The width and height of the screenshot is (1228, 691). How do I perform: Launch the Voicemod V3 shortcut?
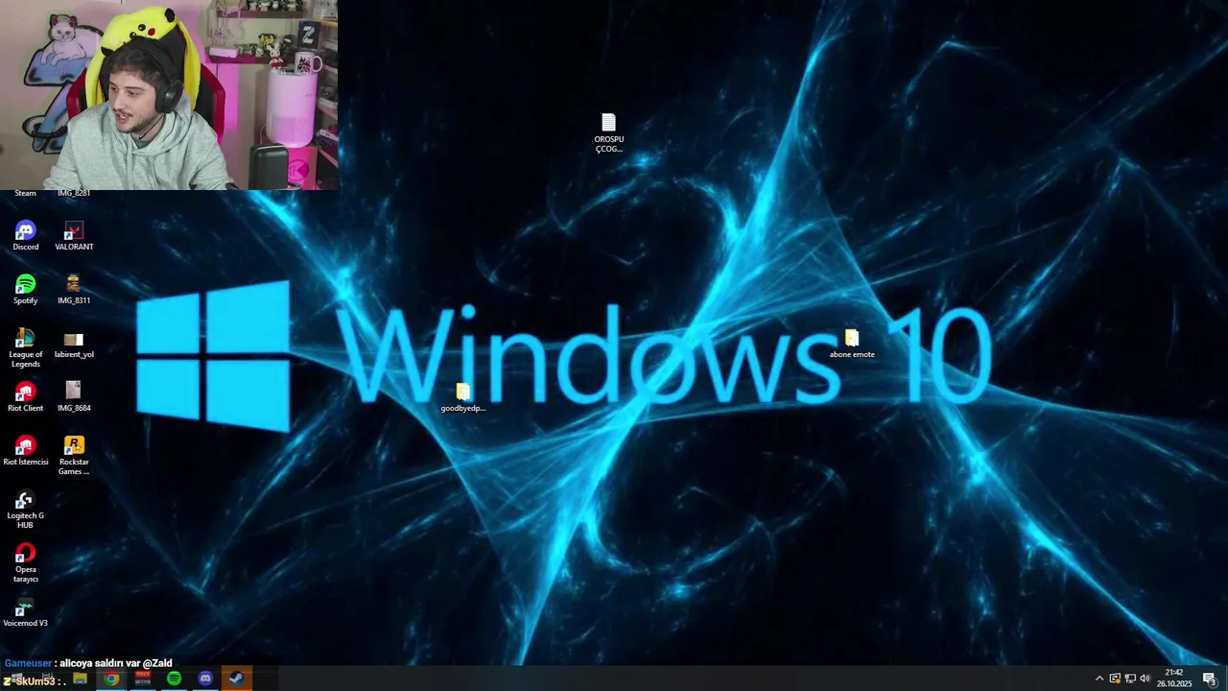(x=25, y=611)
